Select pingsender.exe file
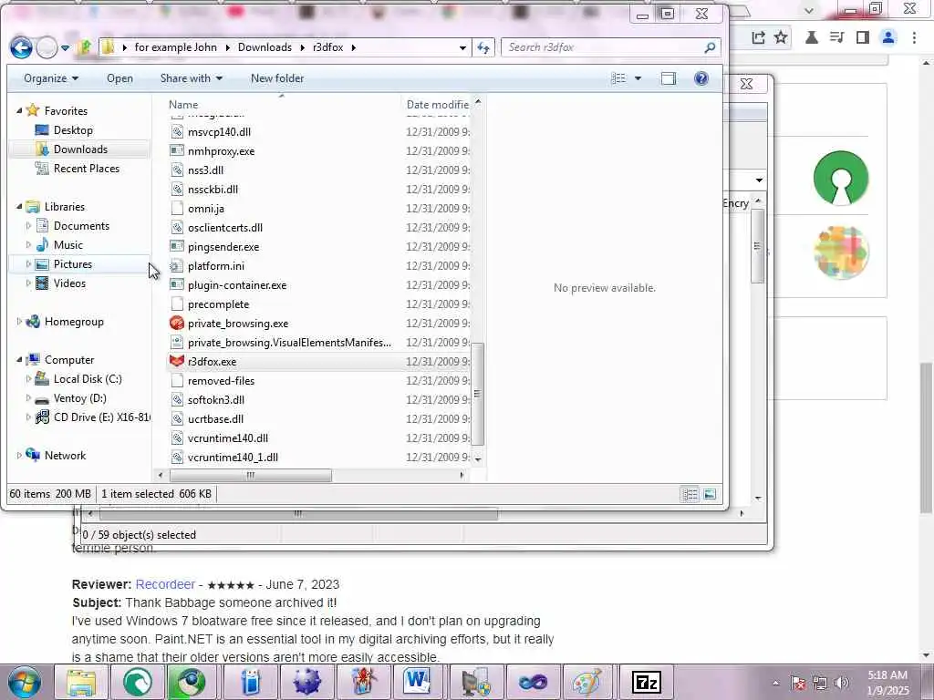This screenshot has width=934, height=700. 223,247
